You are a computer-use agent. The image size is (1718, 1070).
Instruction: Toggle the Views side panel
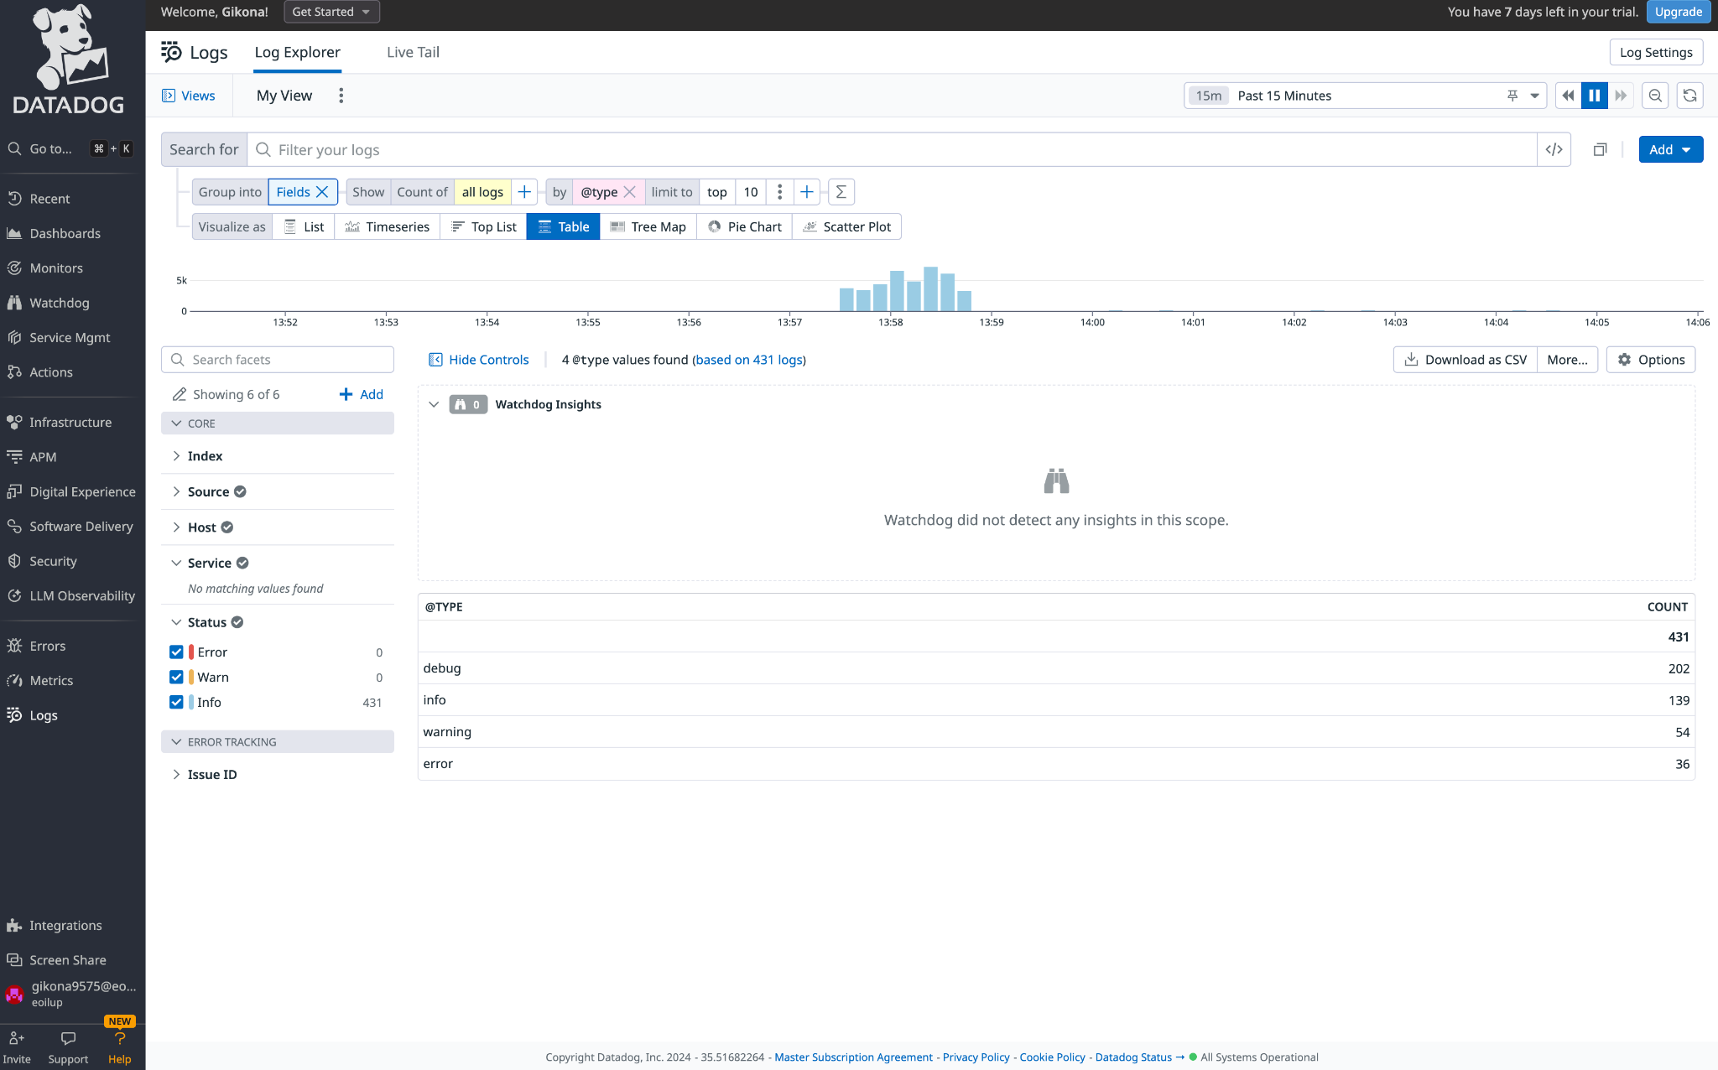(189, 96)
